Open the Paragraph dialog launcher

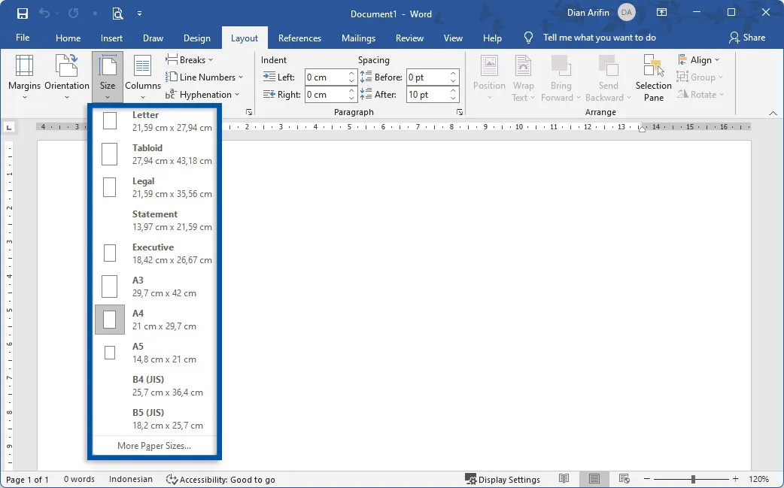[459, 111]
